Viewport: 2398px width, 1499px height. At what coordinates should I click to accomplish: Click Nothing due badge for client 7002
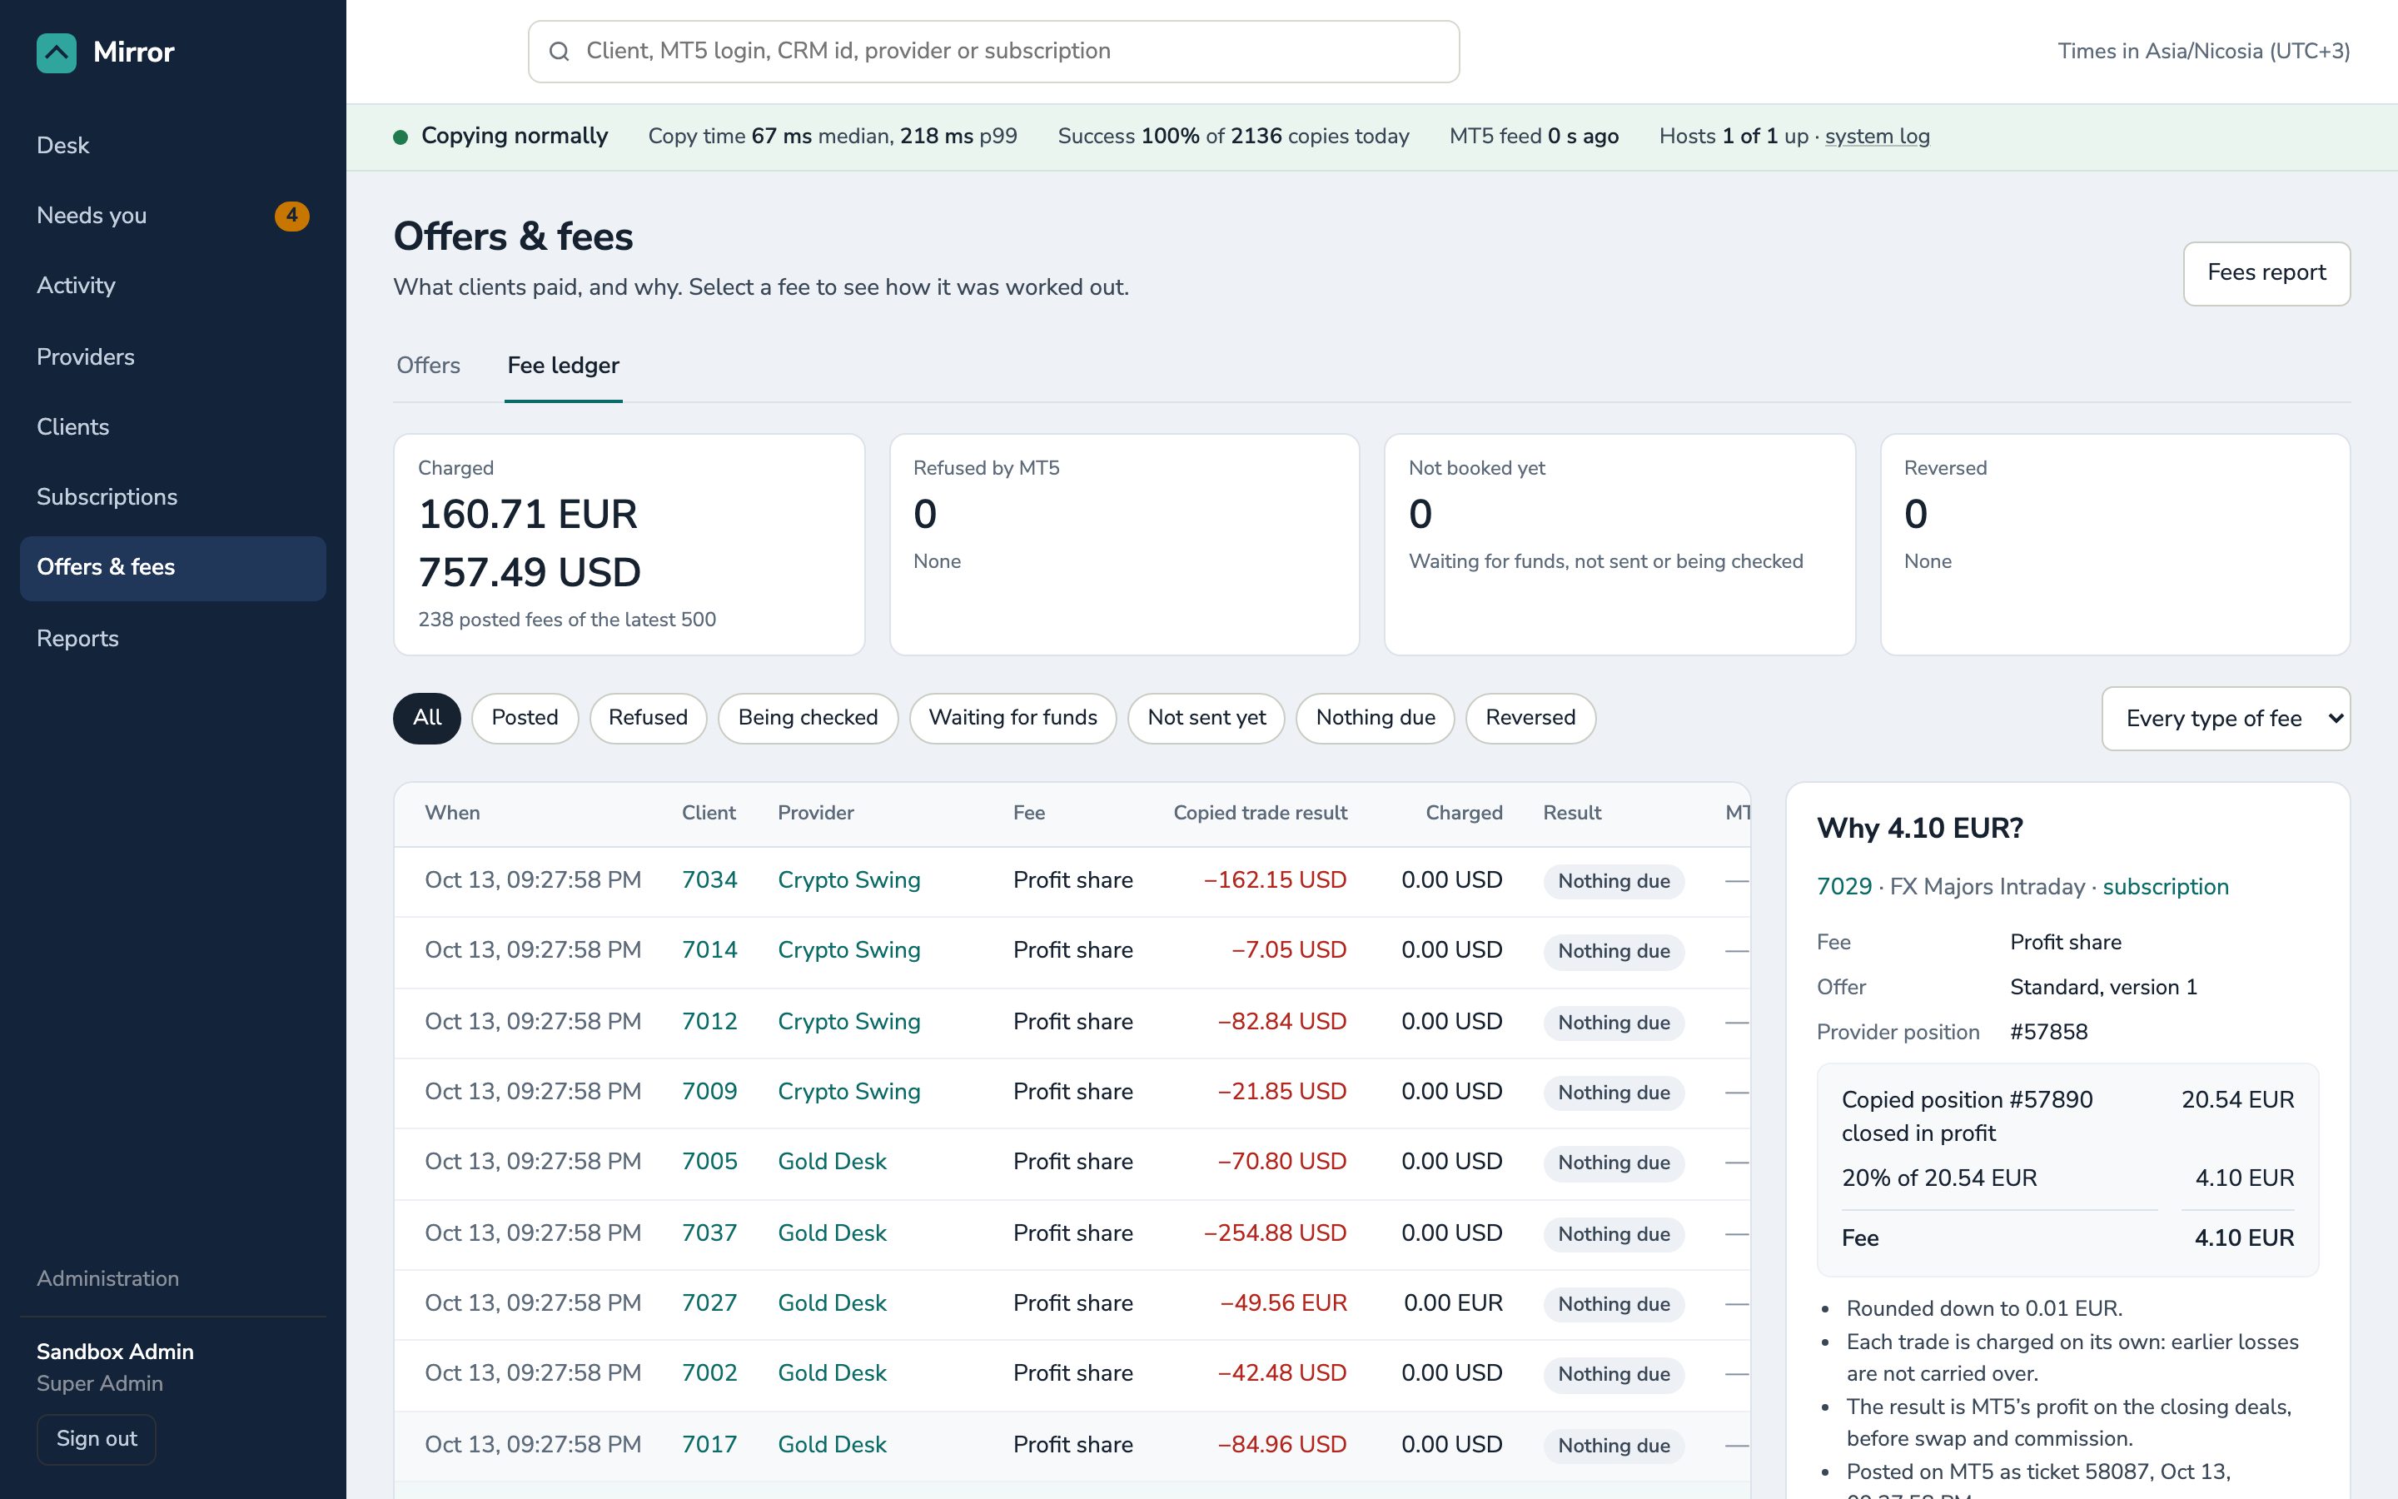click(x=1613, y=1374)
